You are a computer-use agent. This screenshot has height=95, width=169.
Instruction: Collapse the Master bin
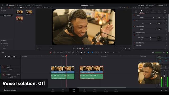pyautogui.click(x=1, y=10)
